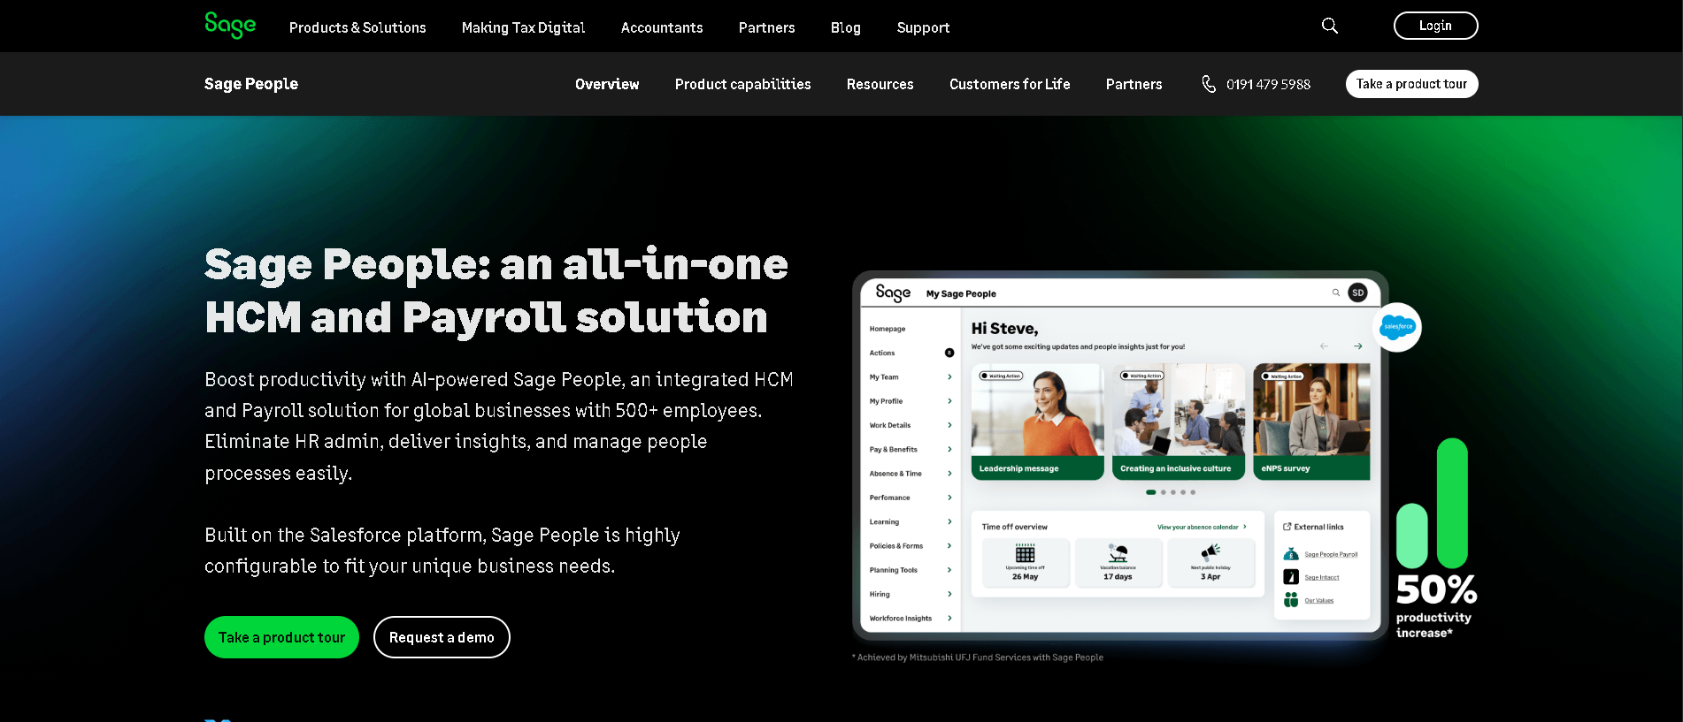Click the megaphone icon above 3 Apr
Image resolution: width=1683 pixels, height=722 pixels.
coord(1210,551)
